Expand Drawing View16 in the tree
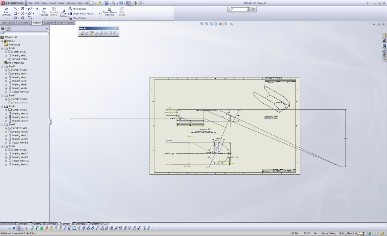The height and width of the screenshot is (236, 387). click(x=6, y=114)
